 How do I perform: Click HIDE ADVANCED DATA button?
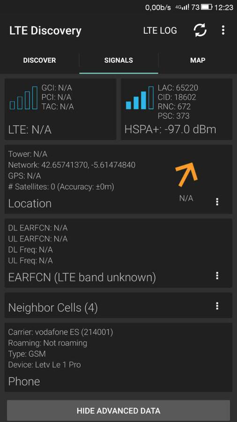118,411
